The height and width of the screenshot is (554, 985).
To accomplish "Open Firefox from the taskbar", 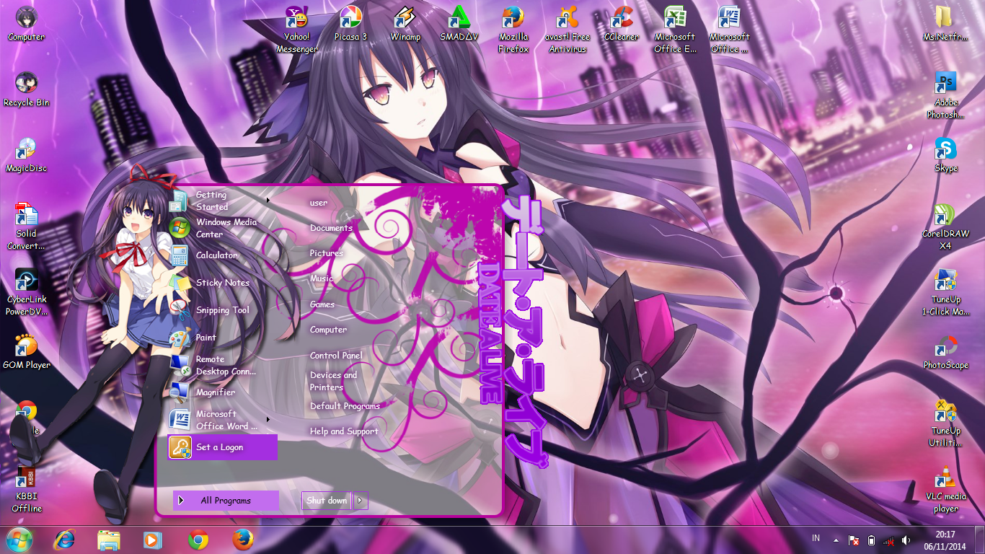I will click(x=243, y=540).
